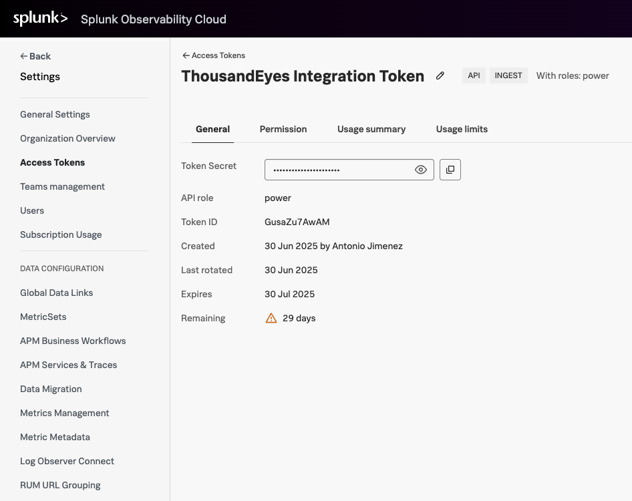Open Metrics Management in sidebar
The image size is (632, 501).
(x=65, y=413)
